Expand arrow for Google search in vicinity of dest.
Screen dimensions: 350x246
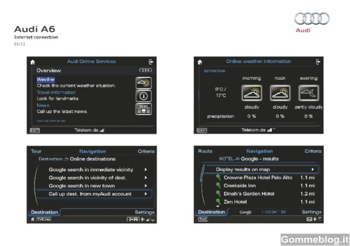(x=146, y=177)
